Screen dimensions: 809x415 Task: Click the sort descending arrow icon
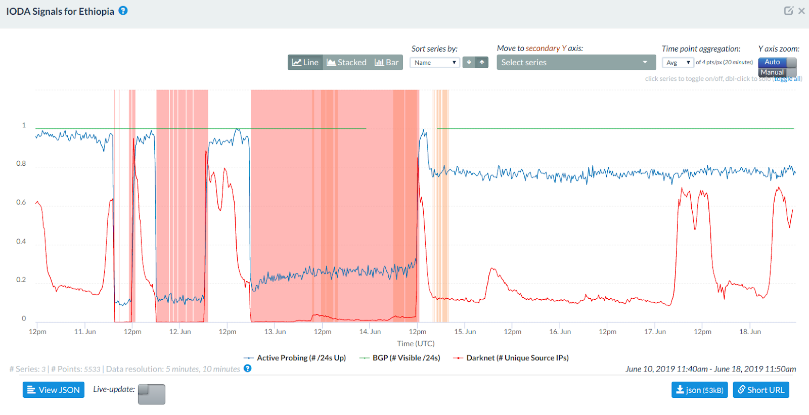469,62
